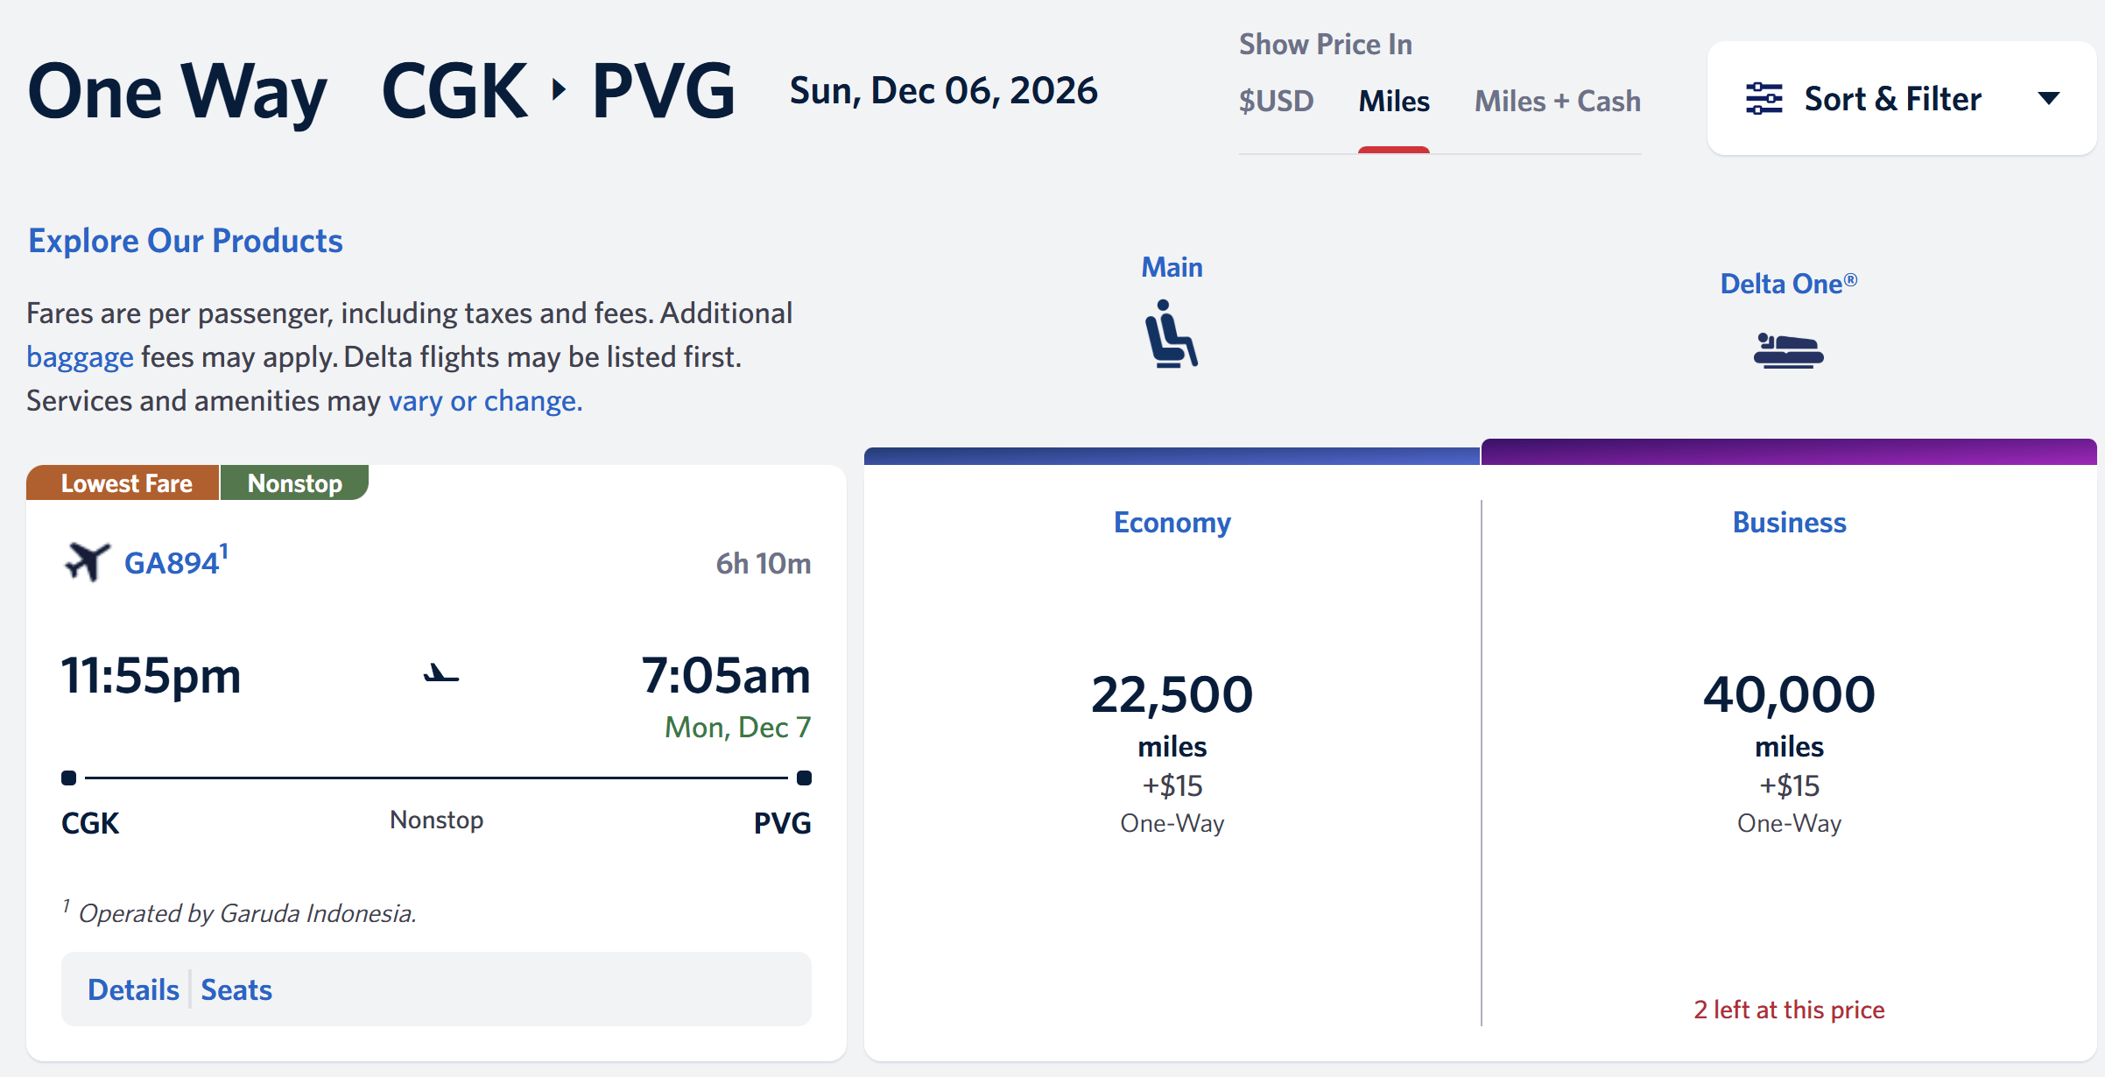The height and width of the screenshot is (1077, 2105).
Task: Expand the Sort & Filter dropdown arrow
Action: click(2048, 98)
